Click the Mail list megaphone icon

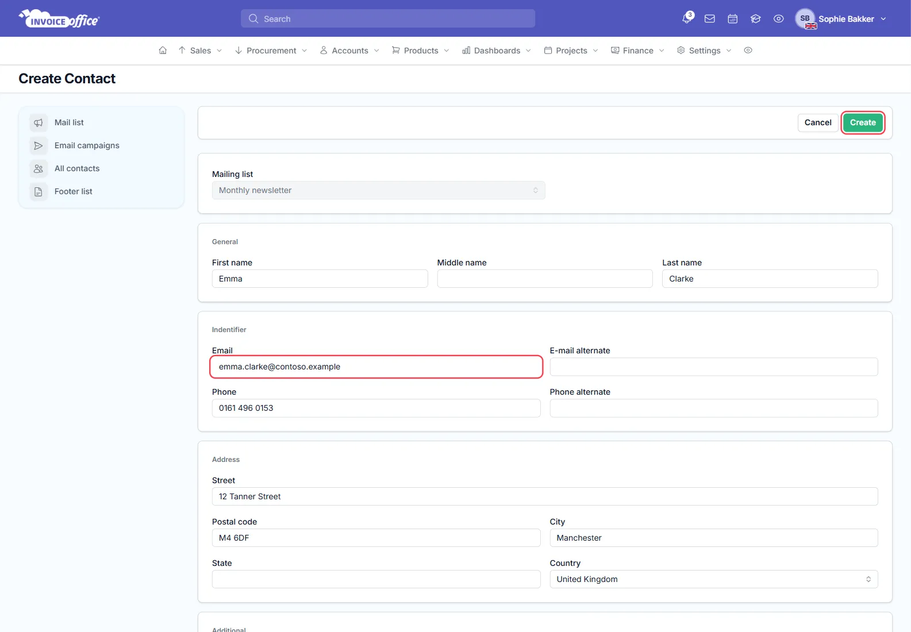[x=39, y=122]
